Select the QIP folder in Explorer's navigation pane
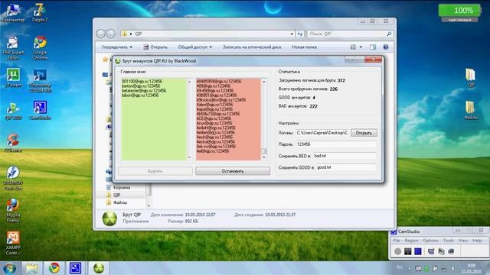 click(116, 196)
